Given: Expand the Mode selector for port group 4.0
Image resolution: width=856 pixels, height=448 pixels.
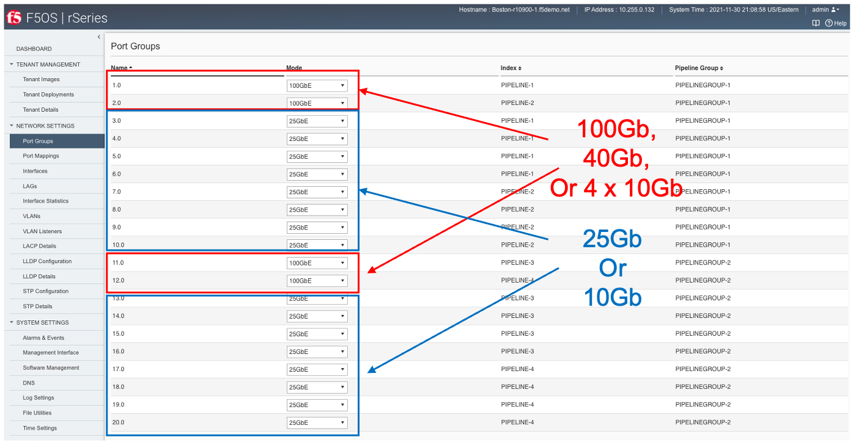Looking at the screenshot, I should pyautogui.click(x=317, y=139).
